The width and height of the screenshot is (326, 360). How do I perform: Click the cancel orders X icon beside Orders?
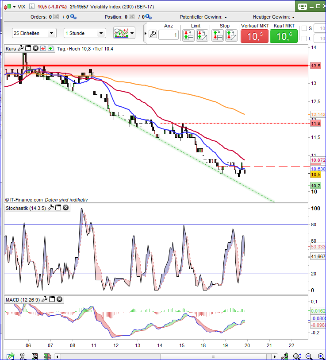coord(56,16)
